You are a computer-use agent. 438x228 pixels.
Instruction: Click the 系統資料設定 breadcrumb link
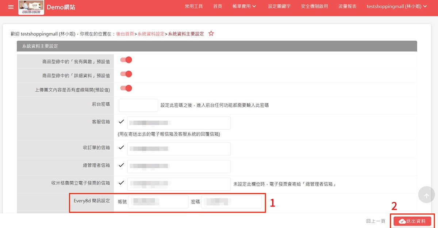tap(151, 34)
